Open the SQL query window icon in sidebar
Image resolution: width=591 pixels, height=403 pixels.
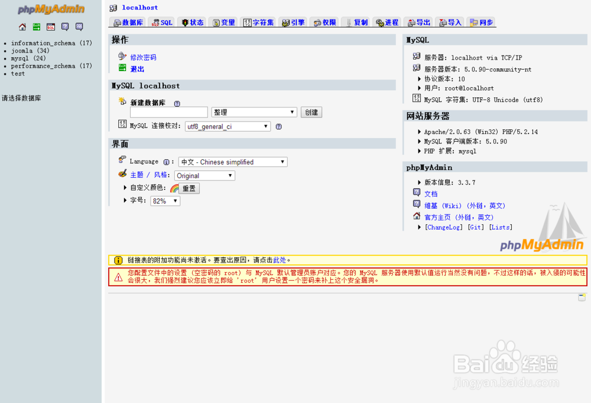[x=51, y=27]
